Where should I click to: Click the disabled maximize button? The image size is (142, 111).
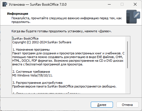pyautogui.click(x=122, y=4)
